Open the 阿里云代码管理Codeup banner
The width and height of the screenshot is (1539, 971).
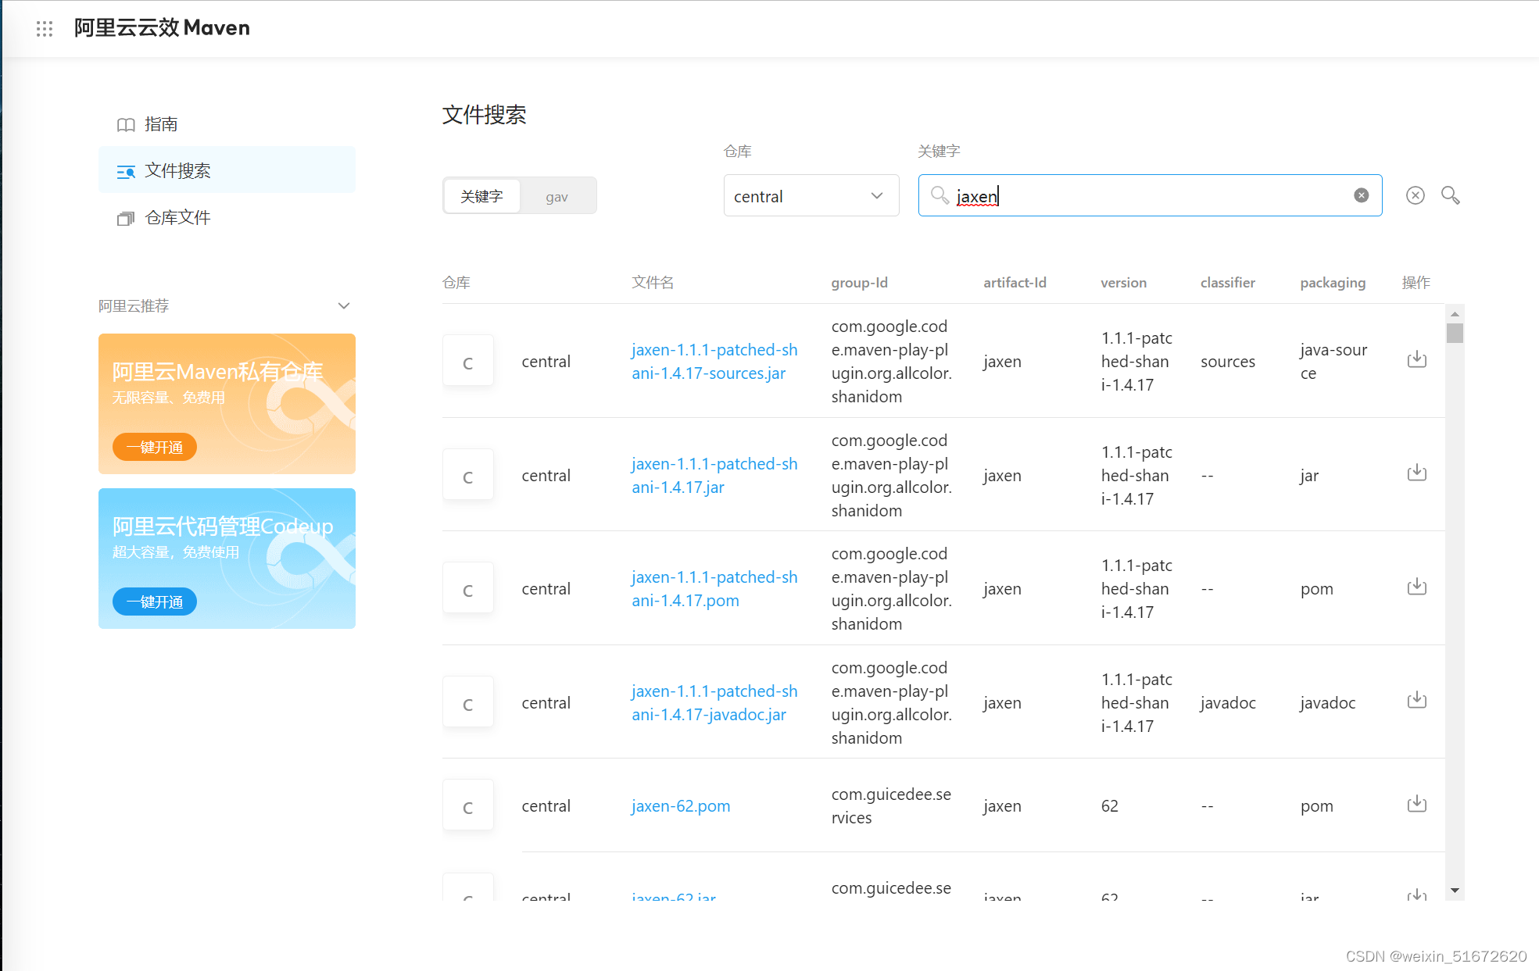[x=227, y=559]
